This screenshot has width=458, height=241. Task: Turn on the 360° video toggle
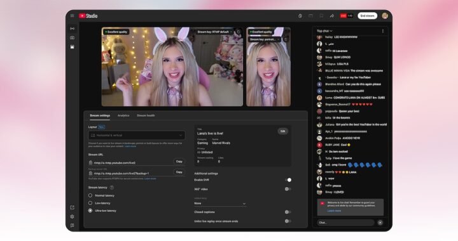(288, 189)
